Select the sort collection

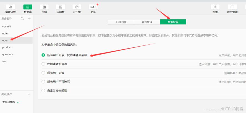pyautogui.click(x=16, y=61)
